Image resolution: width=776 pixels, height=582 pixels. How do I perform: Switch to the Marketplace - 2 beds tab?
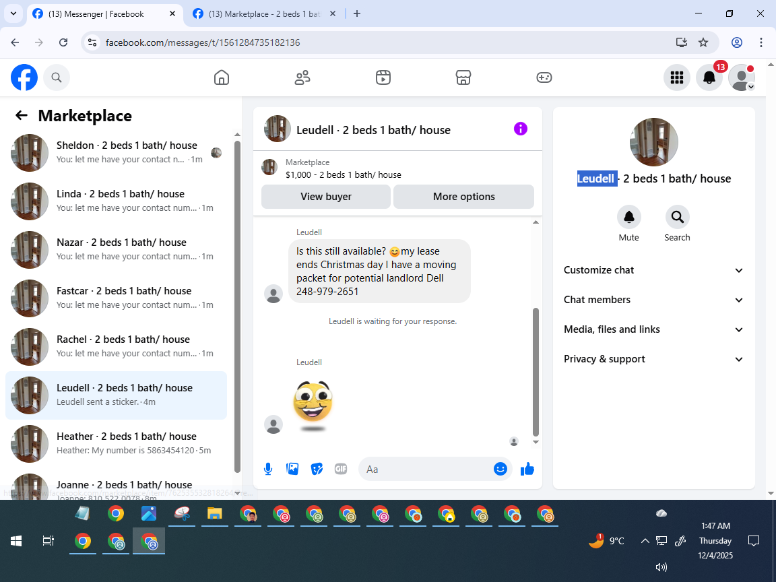click(x=265, y=14)
